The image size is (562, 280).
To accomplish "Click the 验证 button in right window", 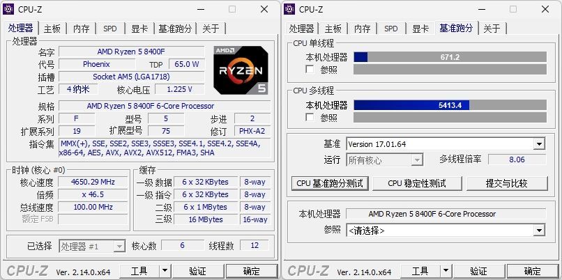I will click(479, 271).
